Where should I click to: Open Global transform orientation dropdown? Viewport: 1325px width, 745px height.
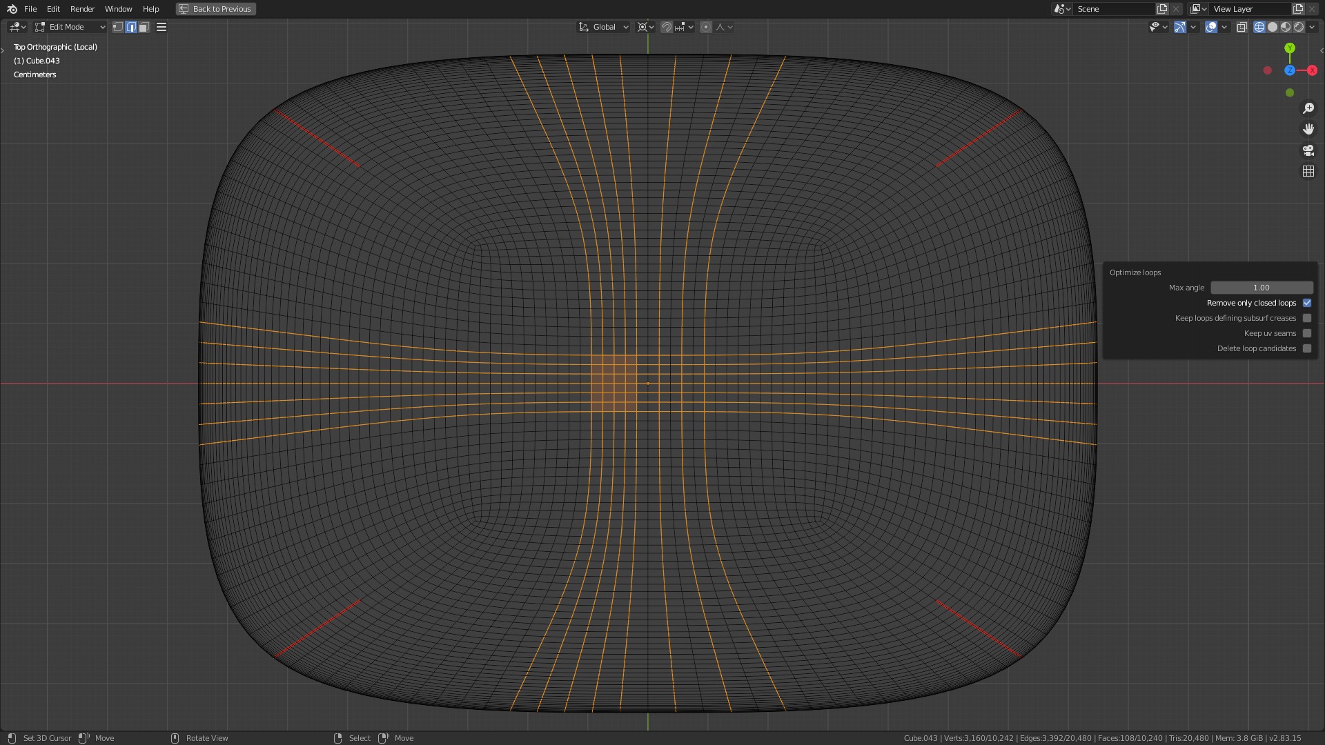604,27
